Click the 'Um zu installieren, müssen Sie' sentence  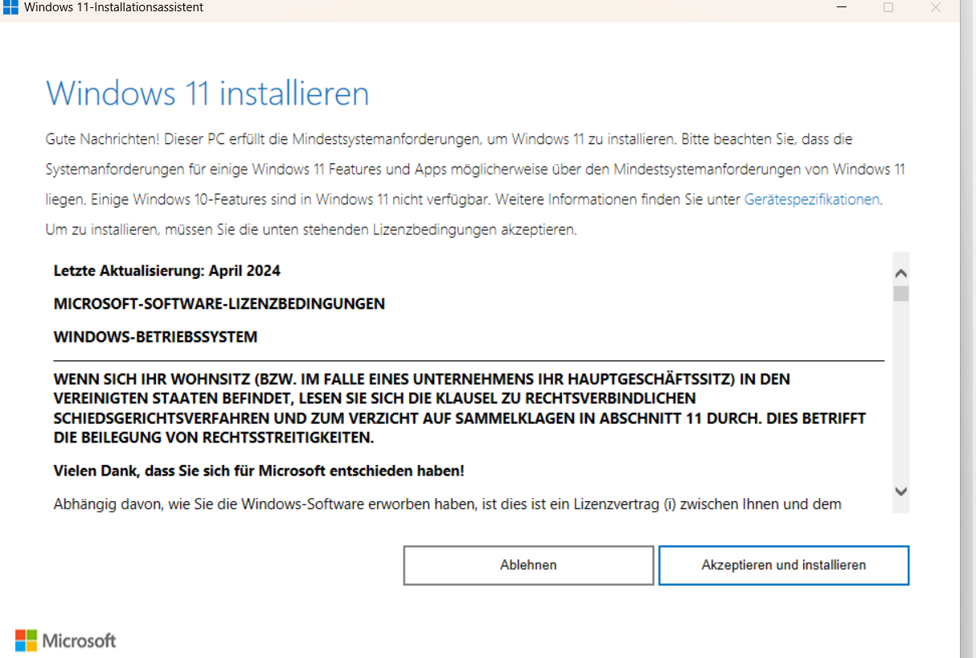[x=311, y=230]
